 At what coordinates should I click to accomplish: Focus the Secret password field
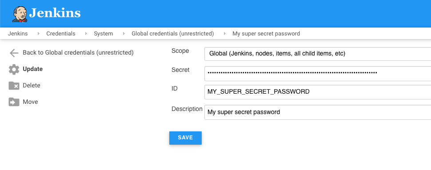click(x=318, y=74)
